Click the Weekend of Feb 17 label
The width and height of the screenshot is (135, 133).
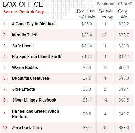click(114, 4)
